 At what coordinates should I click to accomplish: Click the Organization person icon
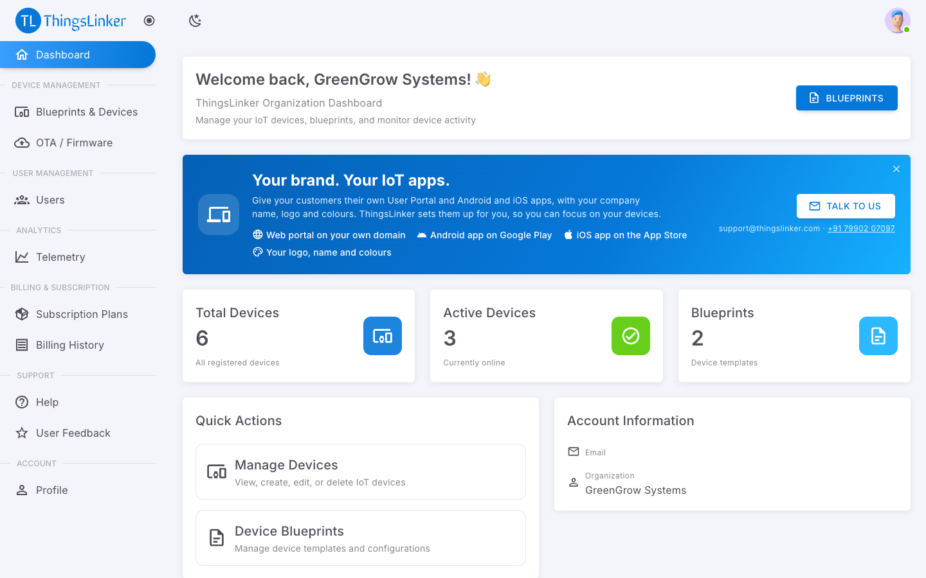[x=574, y=482]
